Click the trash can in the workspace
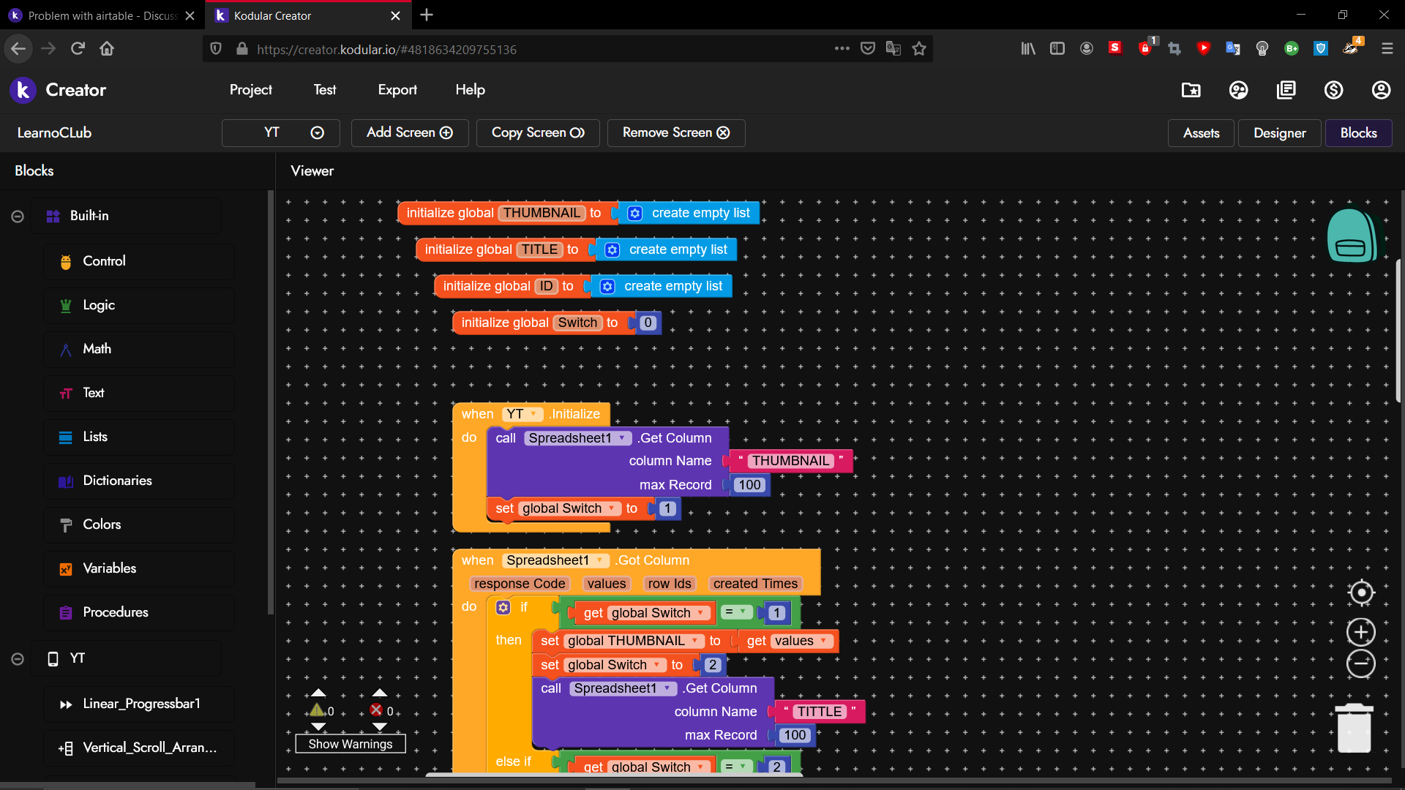The height and width of the screenshot is (790, 1405). pyautogui.click(x=1354, y=729)
